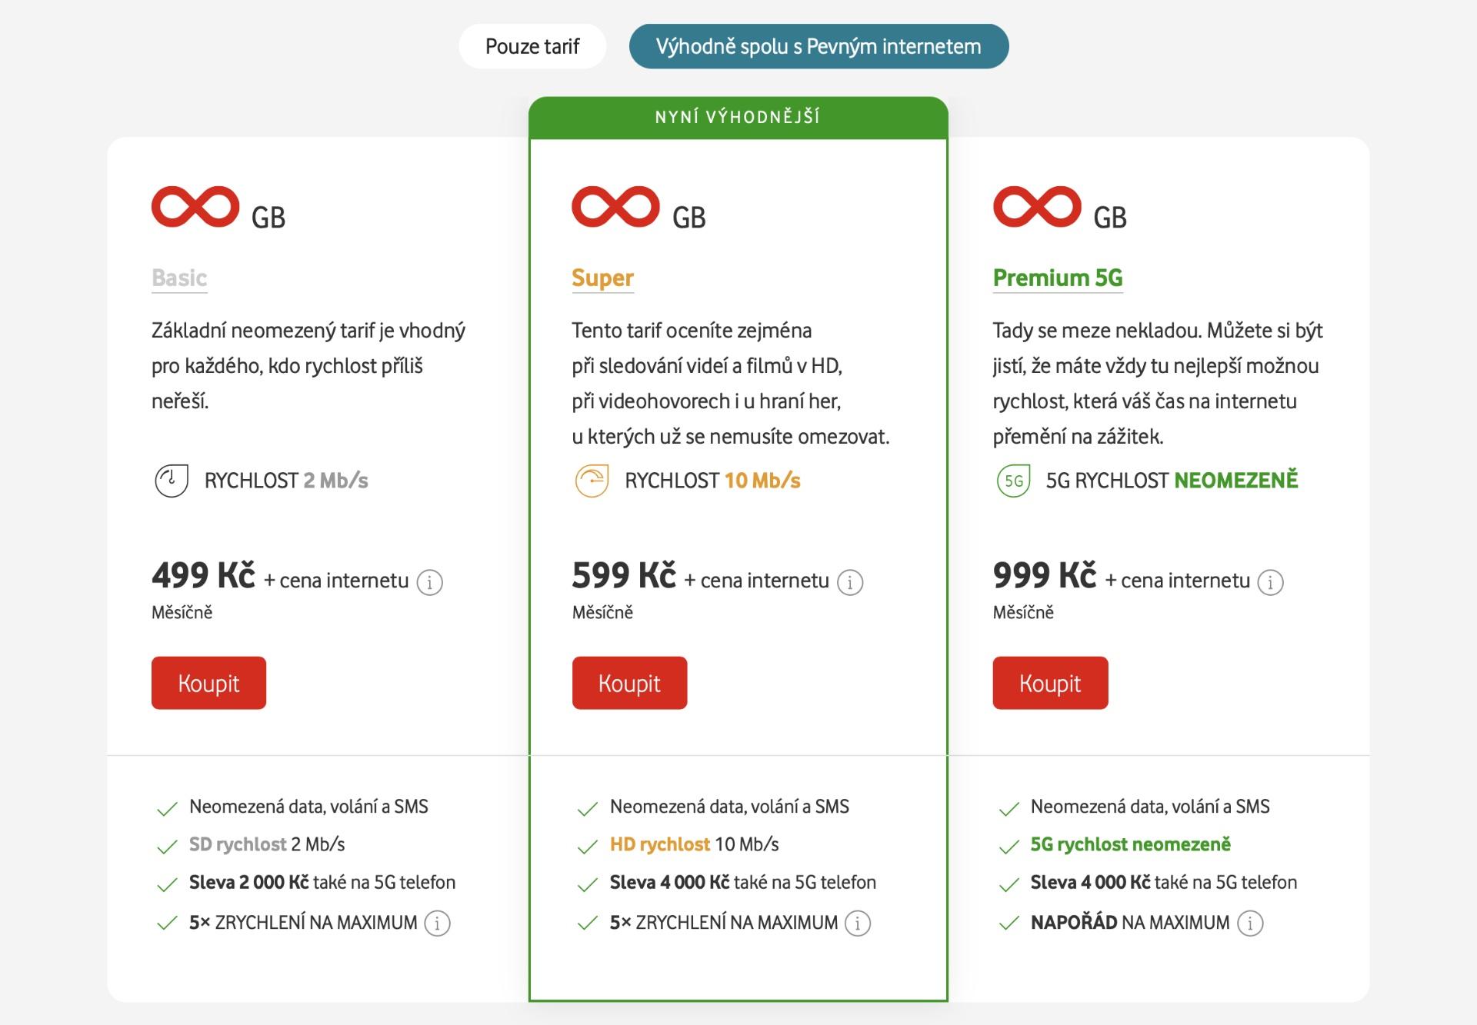Open the Super plan name link

[602, 278]
